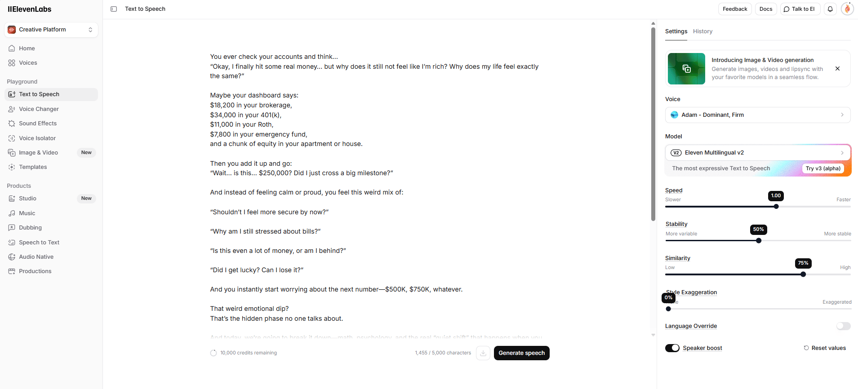
Task: Select the Voice Changer tool
Action: point(39,109)
